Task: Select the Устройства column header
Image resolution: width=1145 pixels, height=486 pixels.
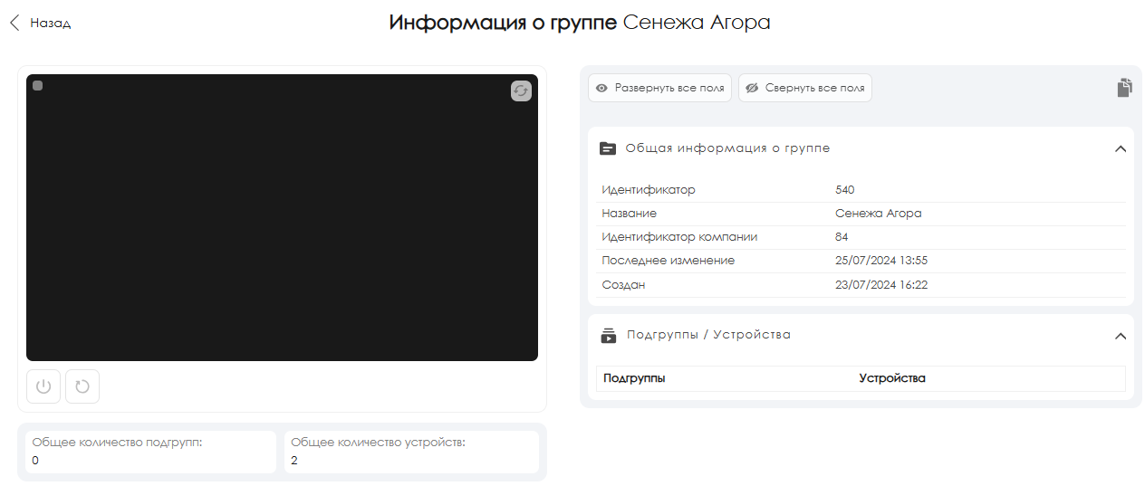Action: coord(892,378)
